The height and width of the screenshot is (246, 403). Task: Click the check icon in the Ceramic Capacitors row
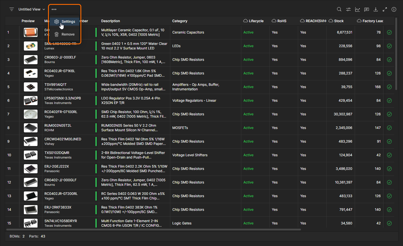[389, 32]
